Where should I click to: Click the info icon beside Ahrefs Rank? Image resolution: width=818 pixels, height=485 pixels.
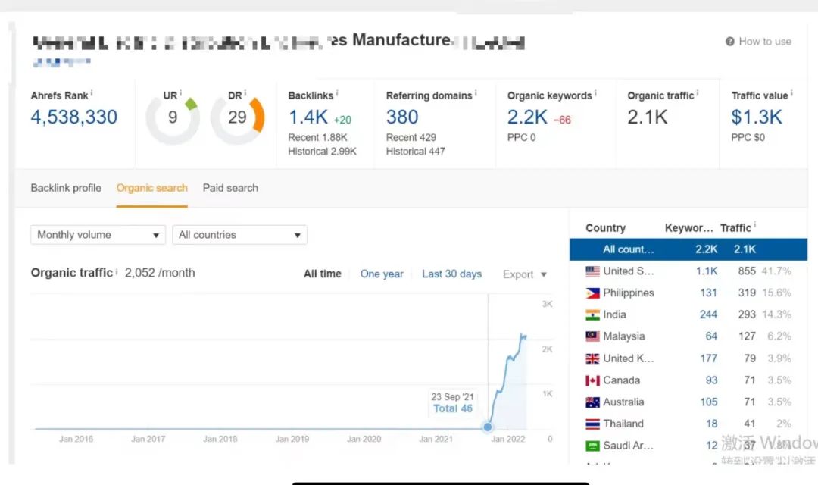point(92,93)
